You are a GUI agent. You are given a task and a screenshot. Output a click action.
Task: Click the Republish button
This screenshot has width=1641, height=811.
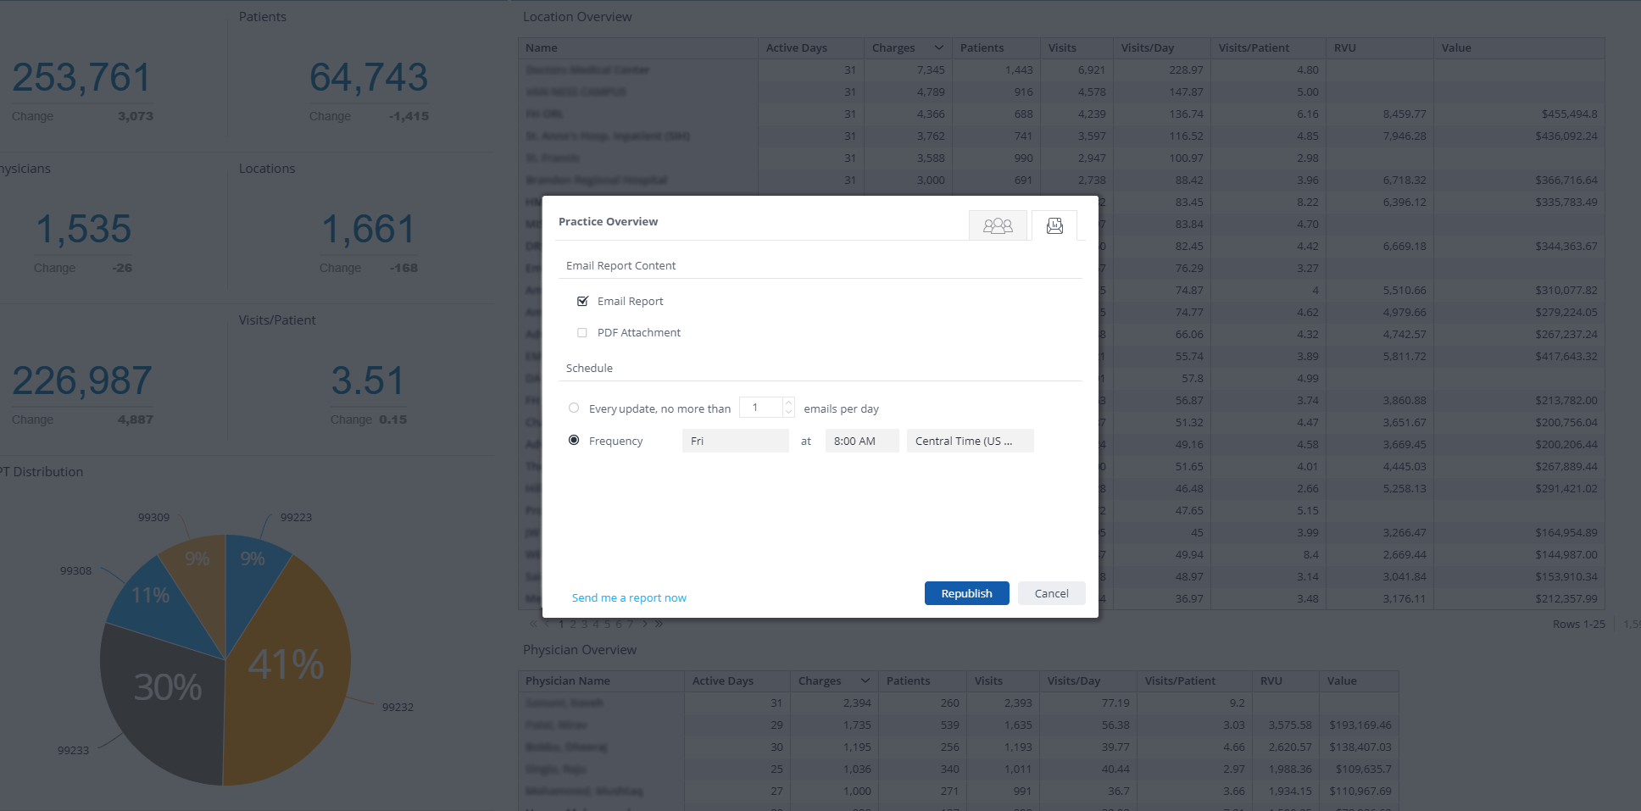[x=967, y=593]
